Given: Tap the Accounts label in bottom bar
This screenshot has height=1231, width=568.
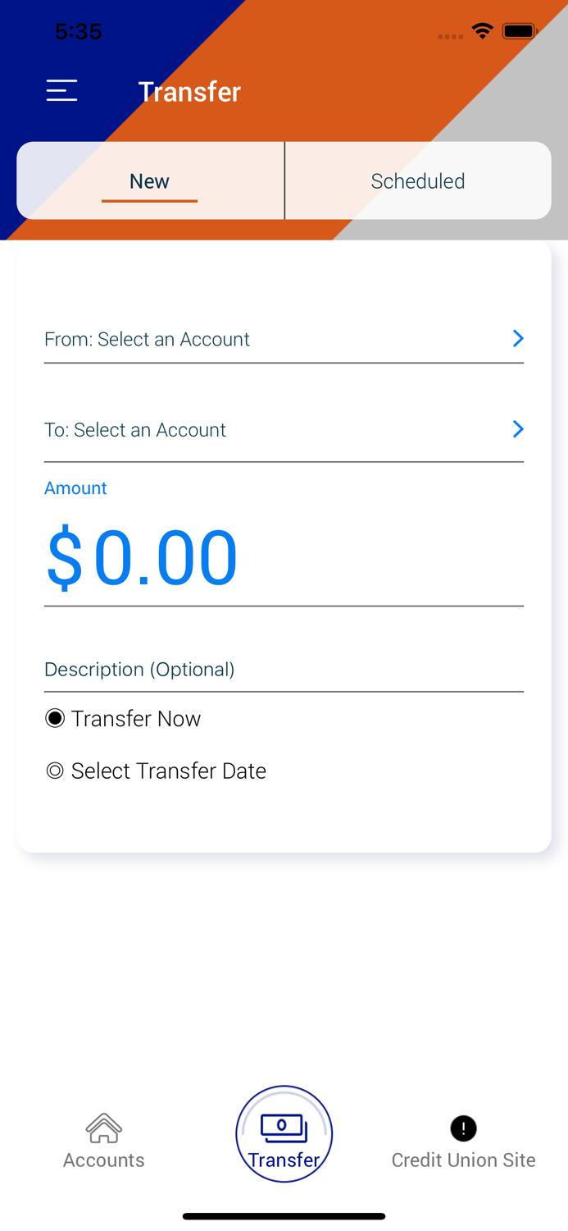Looking at the screenshot, I should (x=104, y=1160).
